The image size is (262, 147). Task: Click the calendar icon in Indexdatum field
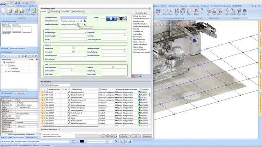pos(72,71)
